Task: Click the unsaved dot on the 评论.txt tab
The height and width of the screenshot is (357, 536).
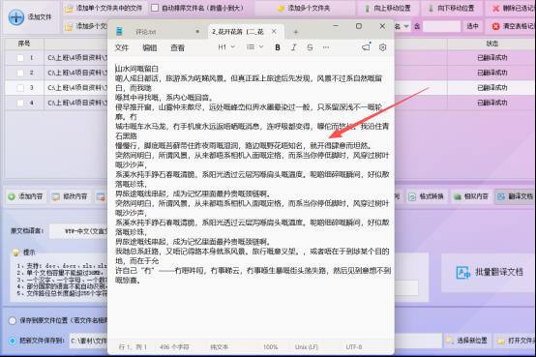Action: click(197, 32)
